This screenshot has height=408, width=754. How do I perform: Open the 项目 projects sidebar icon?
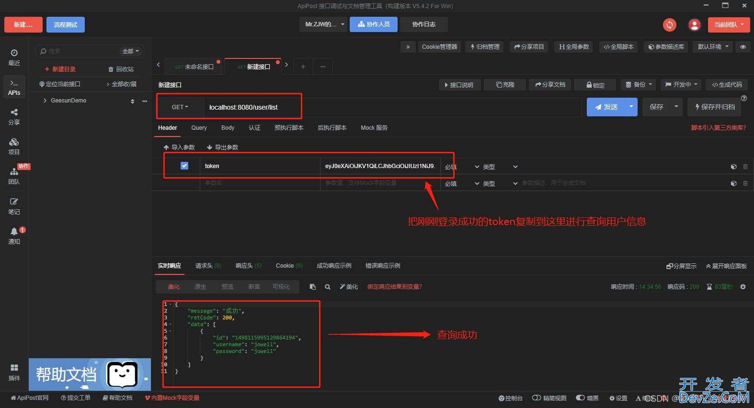click(x=14, y=146)
